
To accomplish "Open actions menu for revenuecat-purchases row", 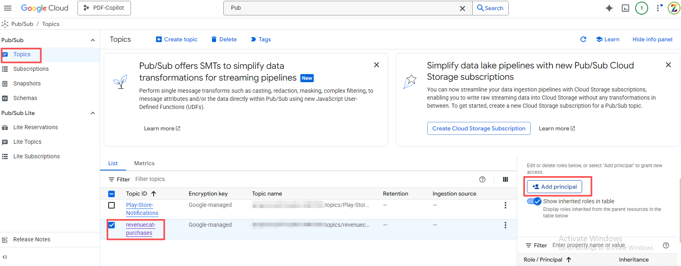I will click(505, 225).
